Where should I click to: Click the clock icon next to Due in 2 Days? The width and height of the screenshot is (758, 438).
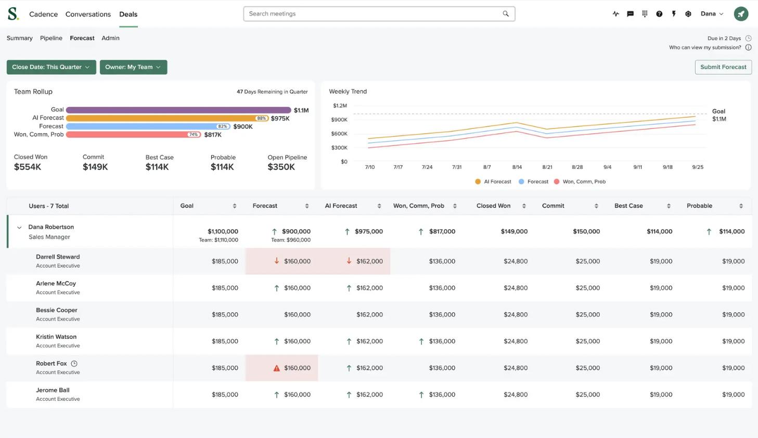coord(748,38)
